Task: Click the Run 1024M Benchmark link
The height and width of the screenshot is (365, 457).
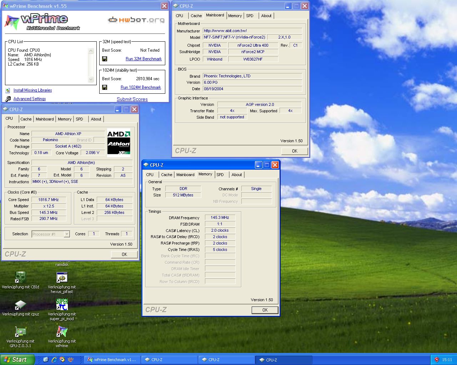Action: pyautogui.click(x=141, y=87)
